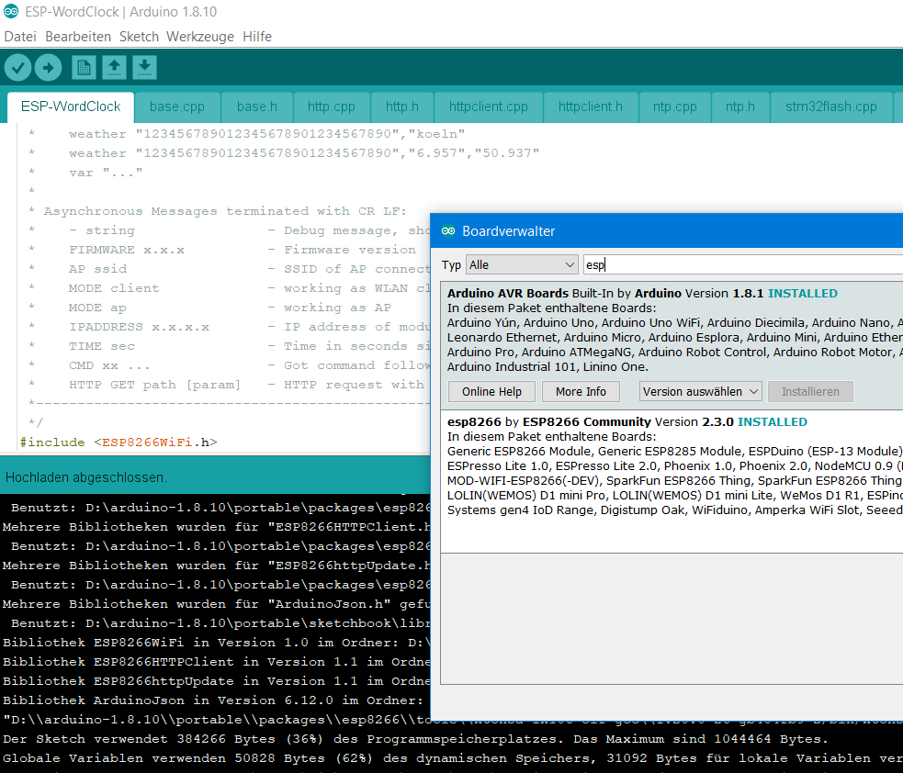Open the Version auswählen dropdown
Screen dimensions: 903x773
pos(700,391)
